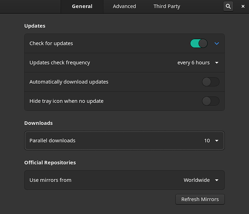Collapse Check for updates blue chevron

pos(217,43)
